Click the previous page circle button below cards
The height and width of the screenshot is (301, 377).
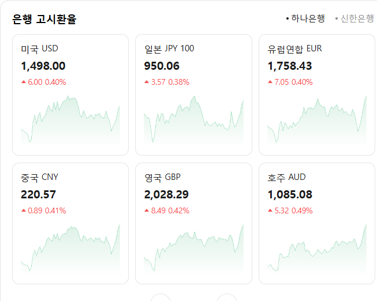coord(160,298)
